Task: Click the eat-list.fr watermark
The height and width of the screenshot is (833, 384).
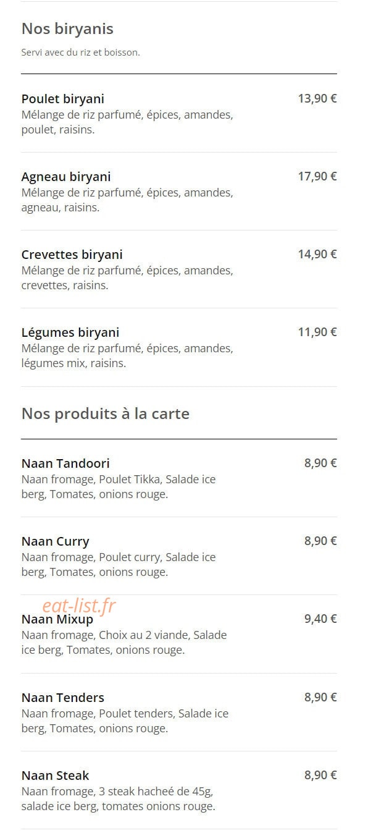Action: click(x=79, y=606)
